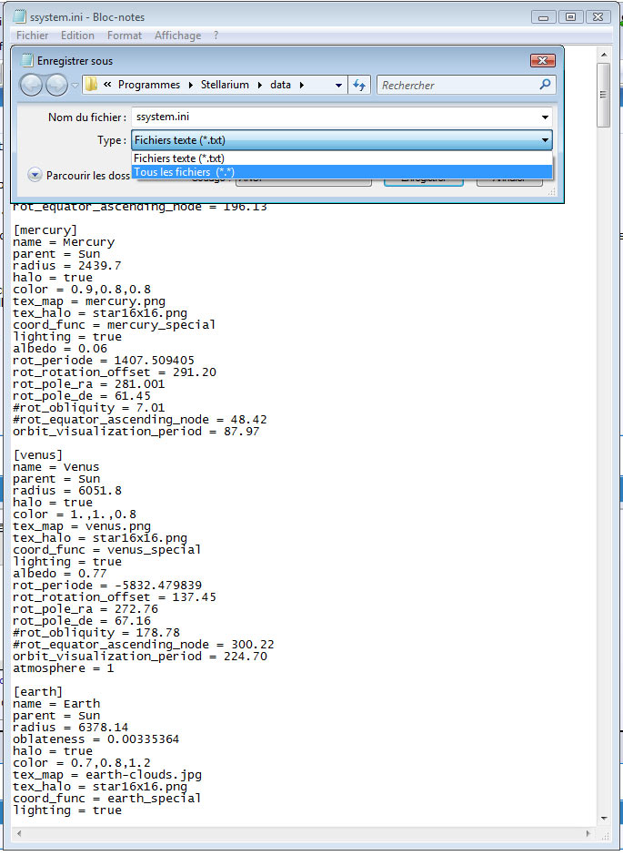Open the Fichier menu
Viewport: 623px width, 856px height.
(x=32, y=36)
